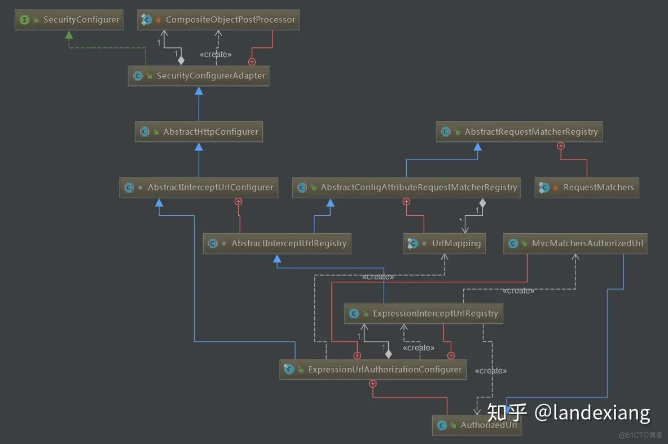Select the AbstractInterceptUrlRegistry class label
Viewport: 668px width, 444px height.
pyautogui.click(x=289, y=243)
